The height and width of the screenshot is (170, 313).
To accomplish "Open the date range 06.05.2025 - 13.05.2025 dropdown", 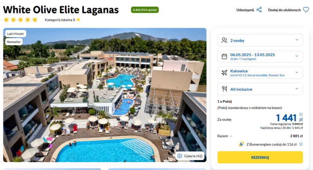I will (x=260, y=57).
